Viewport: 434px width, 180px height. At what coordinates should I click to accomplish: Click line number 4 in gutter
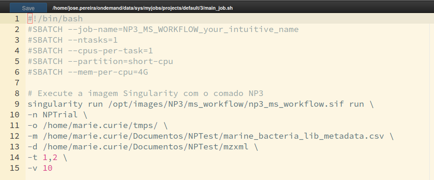tap(17, 51)
